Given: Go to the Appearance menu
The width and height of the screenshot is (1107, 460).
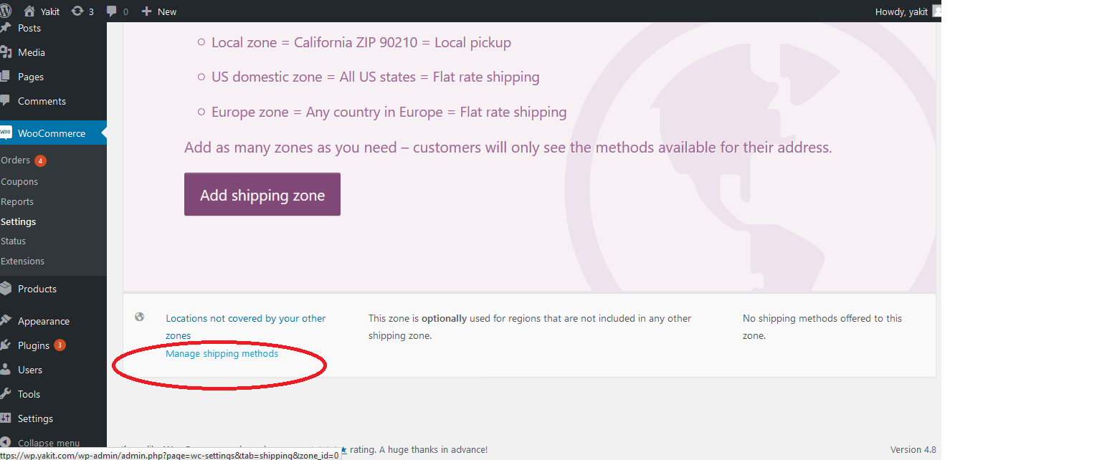Looking at the screenshot, I should tap(43, 321).
